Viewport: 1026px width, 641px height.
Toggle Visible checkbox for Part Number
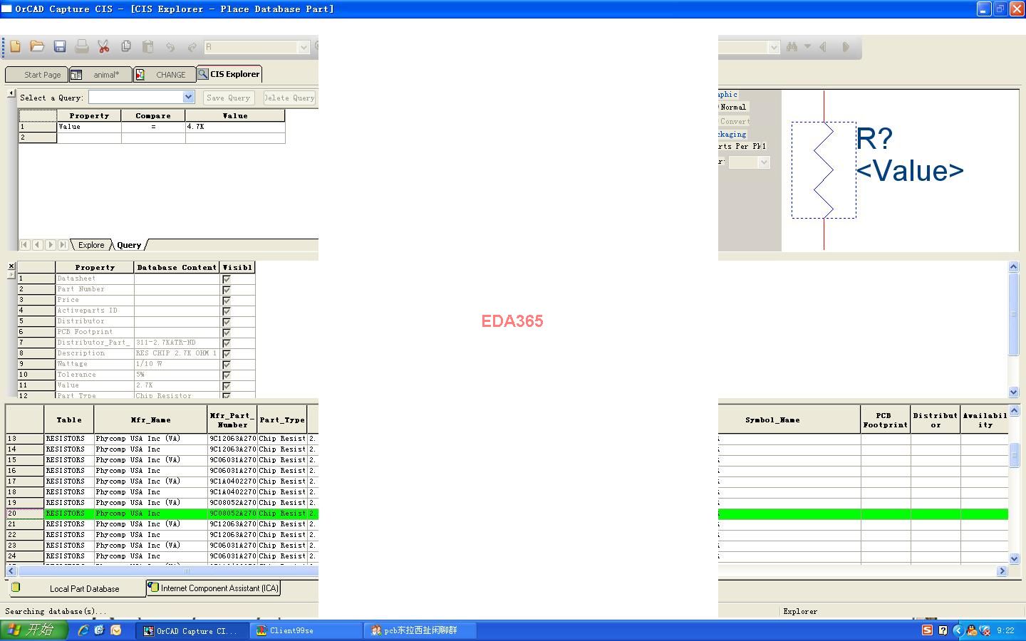coord(227,290)
